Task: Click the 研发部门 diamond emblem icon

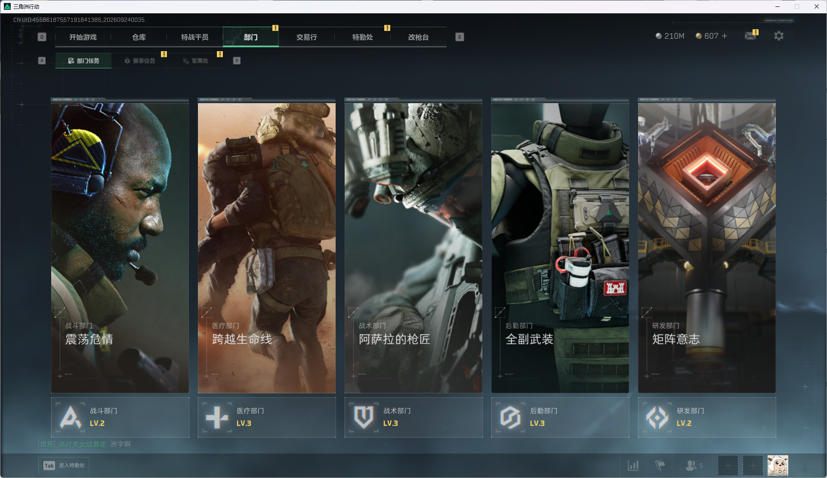Action: tap(657, 417)
